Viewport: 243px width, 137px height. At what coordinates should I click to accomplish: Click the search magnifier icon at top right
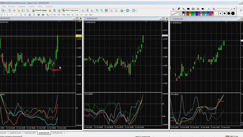(241, 10)
